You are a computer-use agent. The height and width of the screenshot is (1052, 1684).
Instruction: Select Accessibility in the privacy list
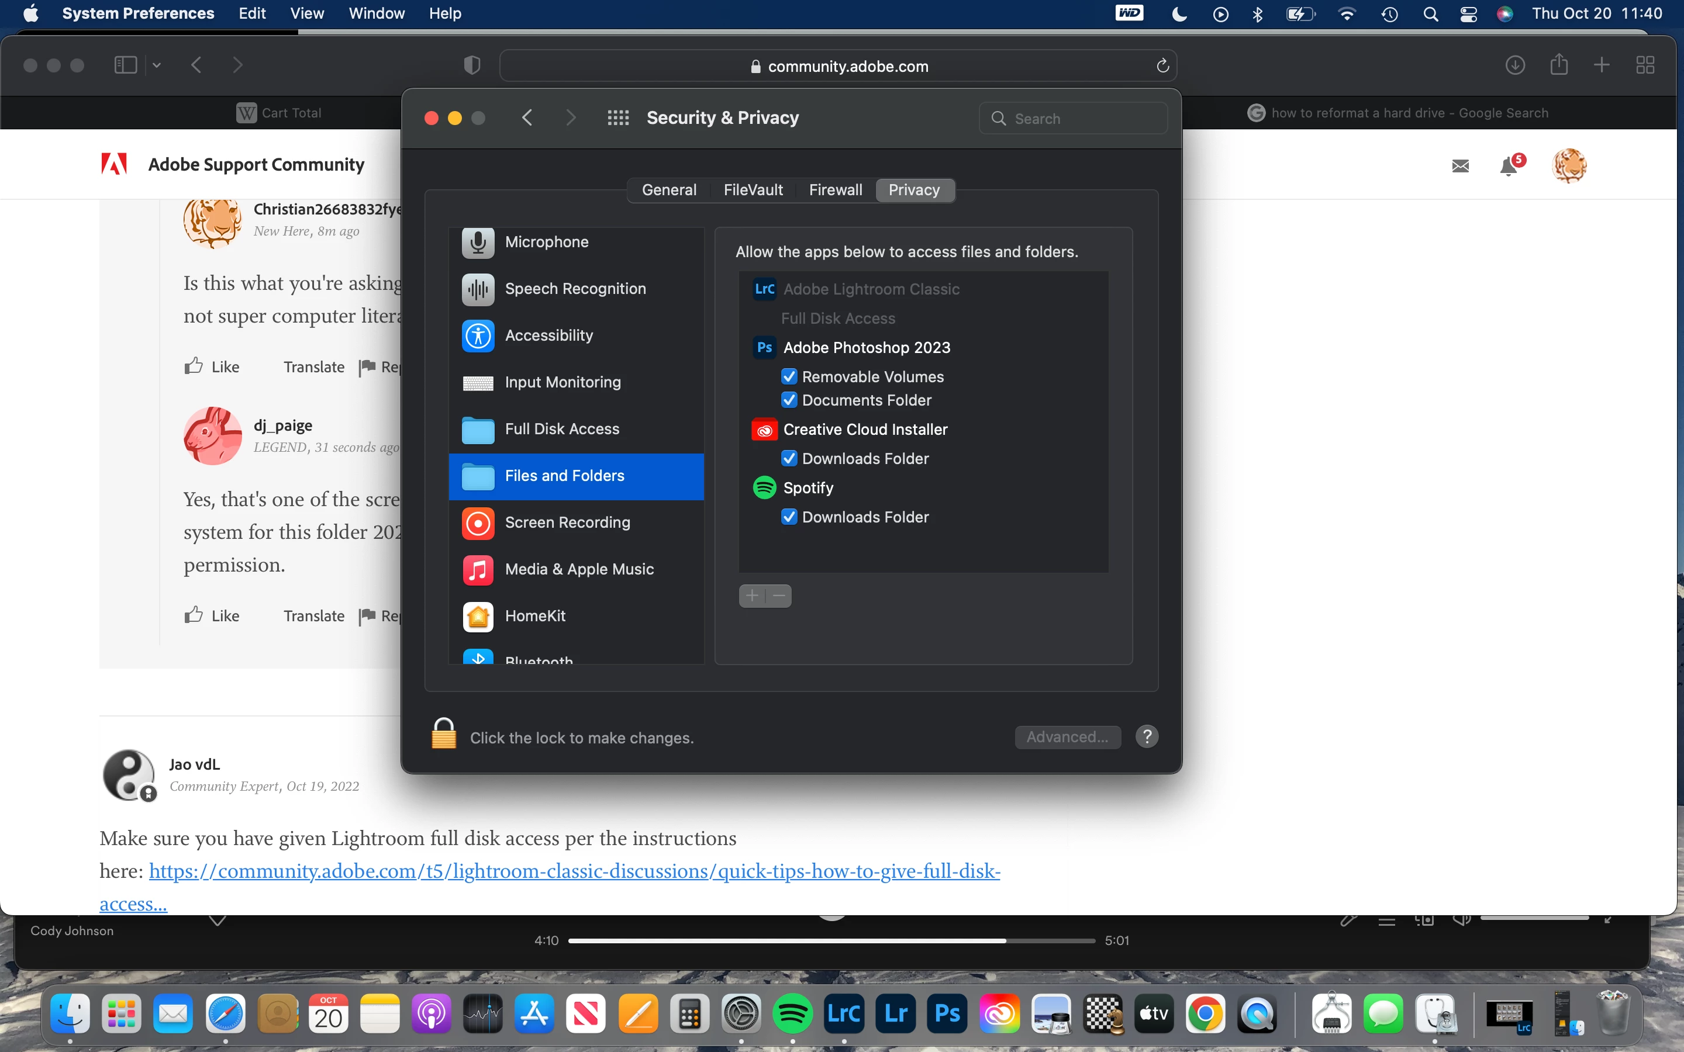point(548,335)
